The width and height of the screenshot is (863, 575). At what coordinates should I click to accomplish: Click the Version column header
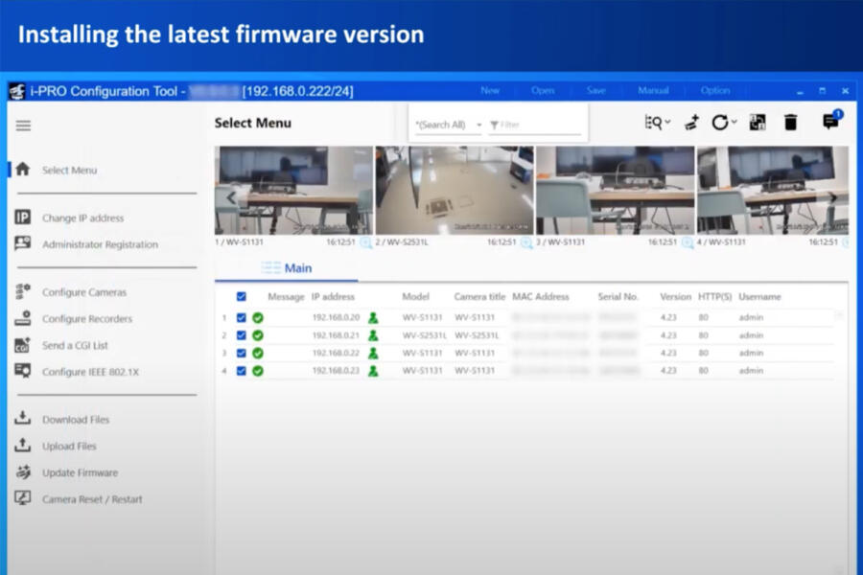tap(675, 296)
